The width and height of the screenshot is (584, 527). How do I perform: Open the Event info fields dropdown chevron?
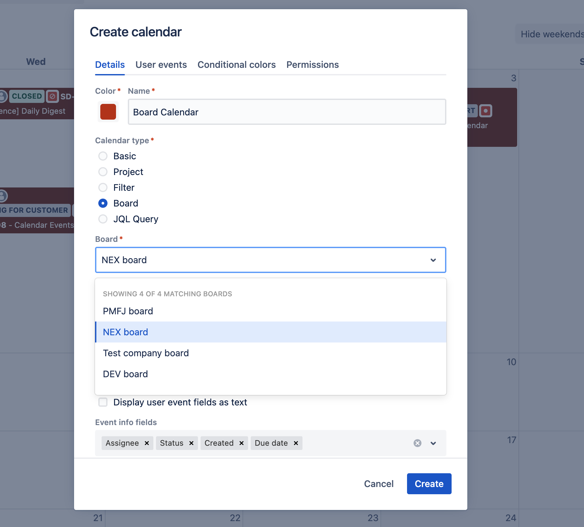pyautogui.click(x=433, y=443)
